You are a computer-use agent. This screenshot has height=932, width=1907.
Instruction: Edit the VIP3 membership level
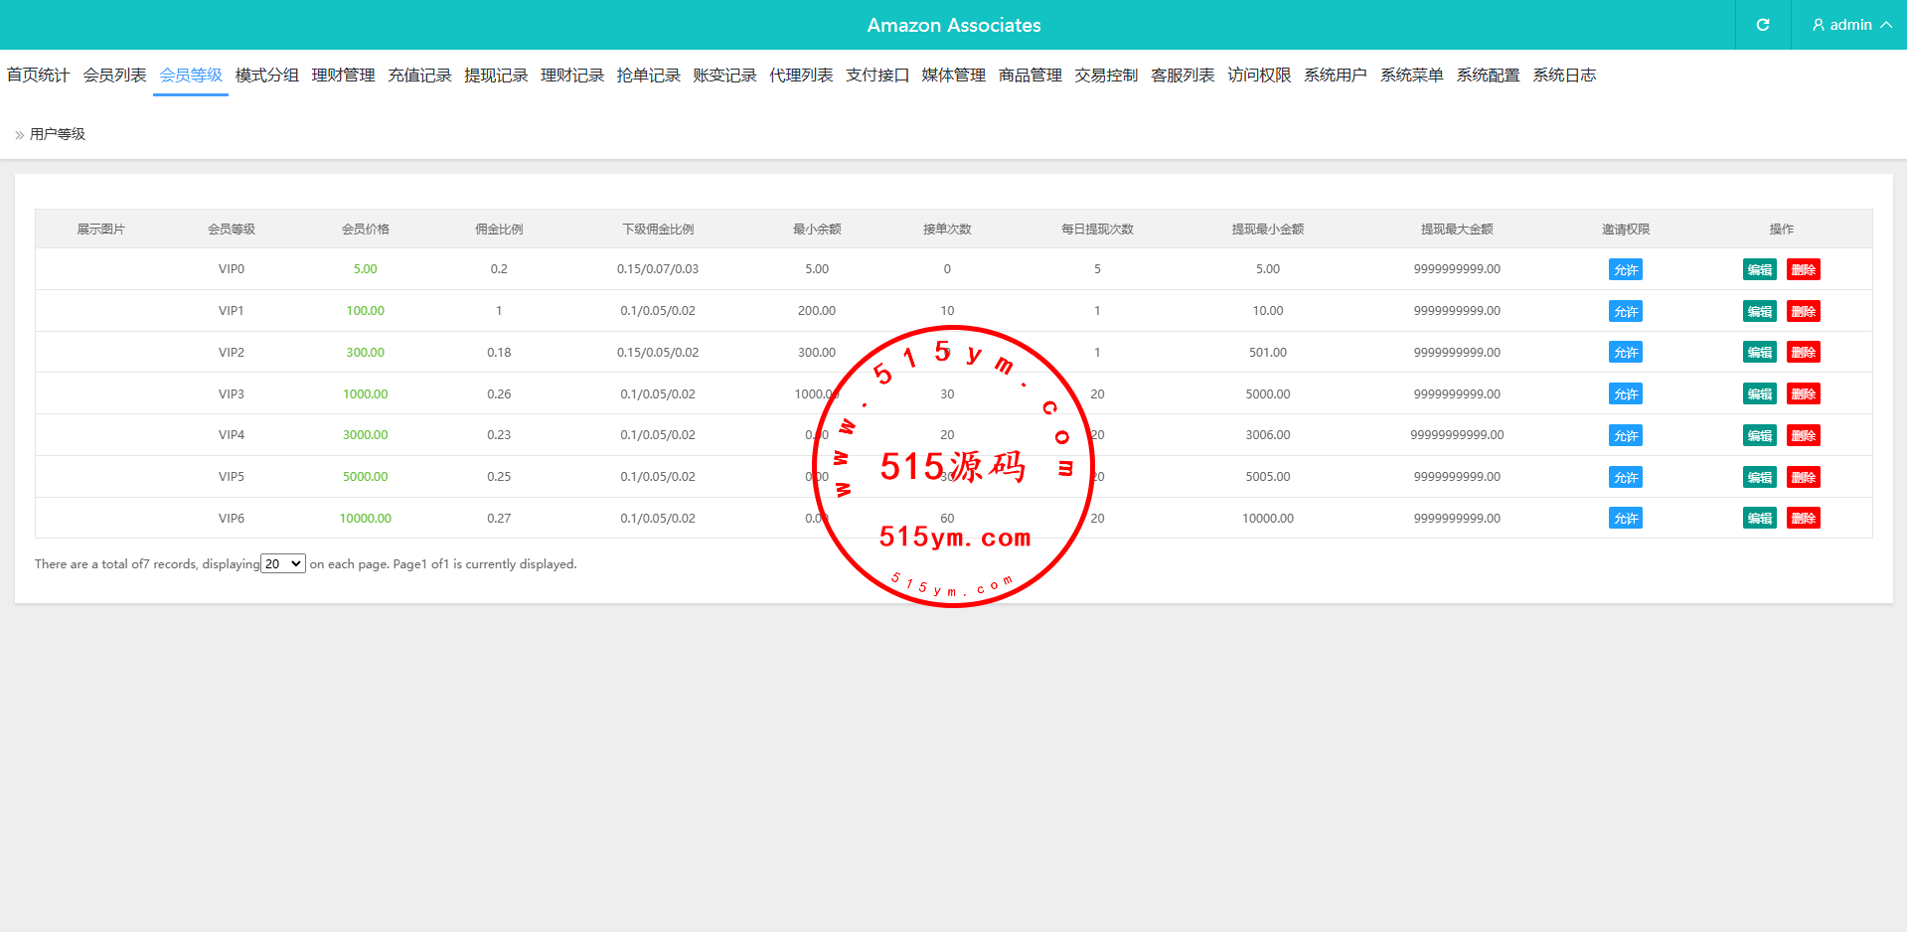click(1759, 394)
